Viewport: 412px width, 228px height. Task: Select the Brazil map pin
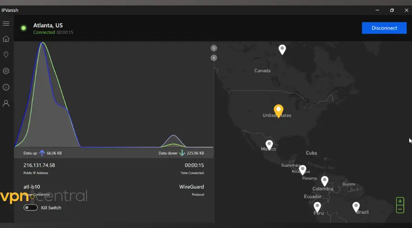click(356, 207)
